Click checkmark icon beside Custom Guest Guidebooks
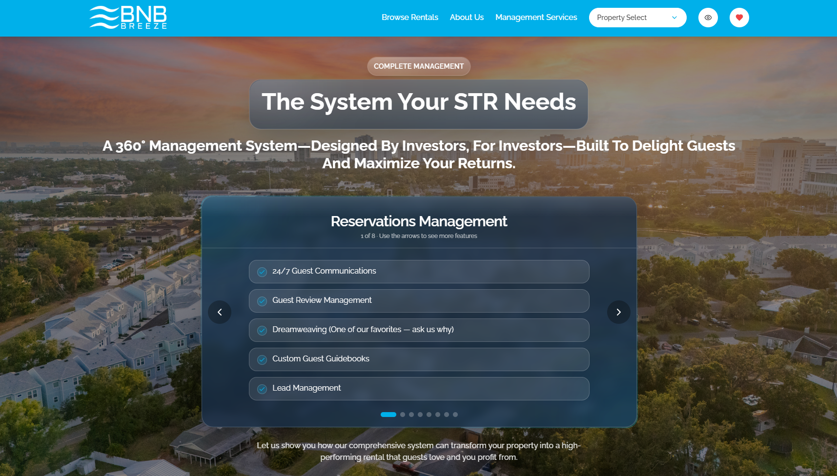This screenshot has width=837, height=476. [262, 359]
